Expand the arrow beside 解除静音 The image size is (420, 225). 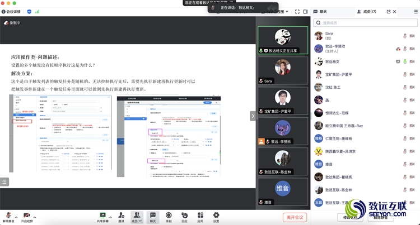click(x=16, y=214)
